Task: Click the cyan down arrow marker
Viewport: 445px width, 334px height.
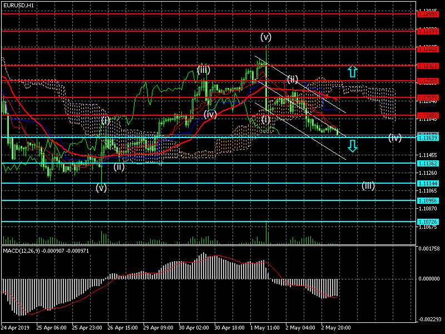Action: click(352, 146)
